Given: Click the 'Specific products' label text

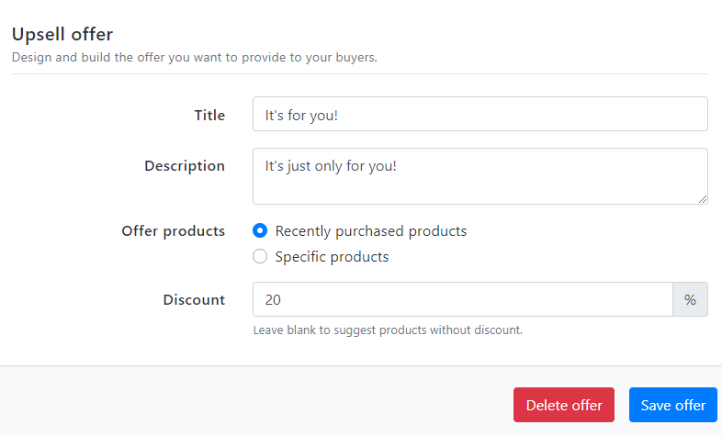Looking at the screenshot, I should click(332, 257).
